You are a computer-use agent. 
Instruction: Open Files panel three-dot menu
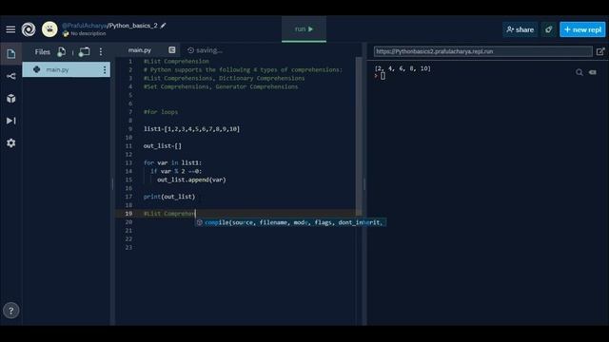tap(101, 52)
